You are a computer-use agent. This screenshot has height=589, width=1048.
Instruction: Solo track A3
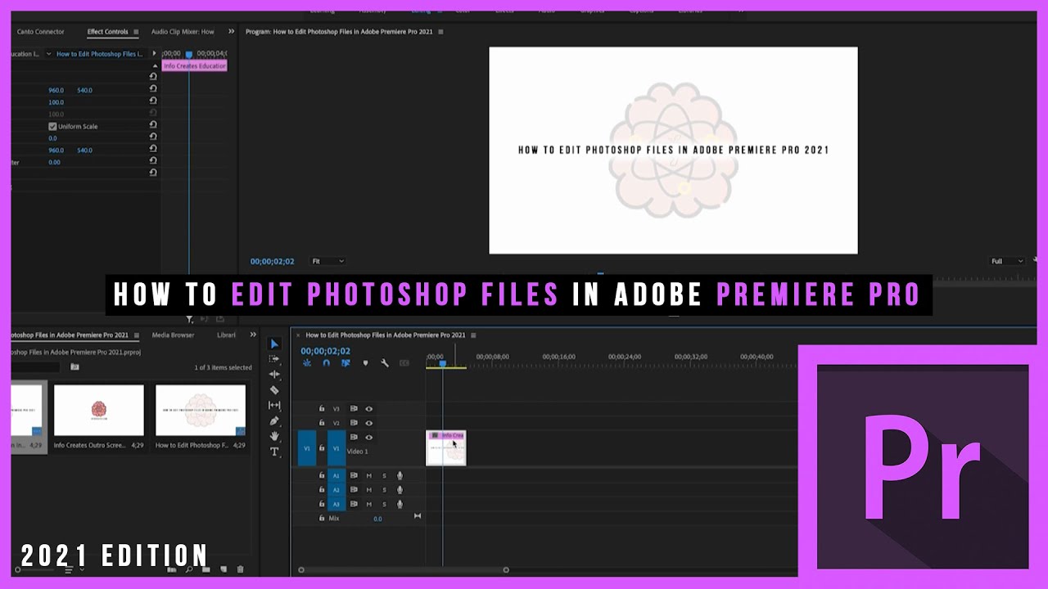point(384,504)
